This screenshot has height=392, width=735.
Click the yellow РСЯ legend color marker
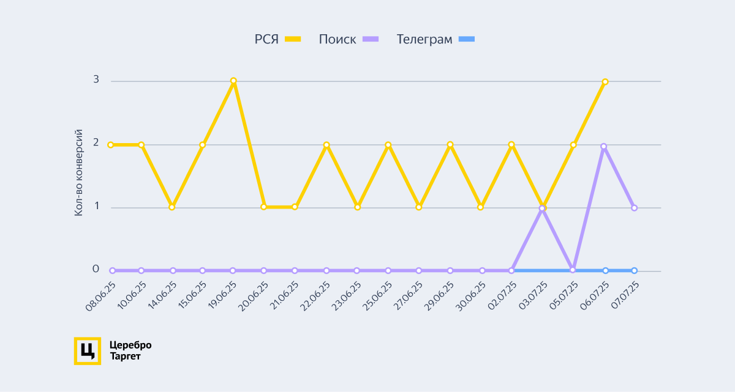point(293,39)
